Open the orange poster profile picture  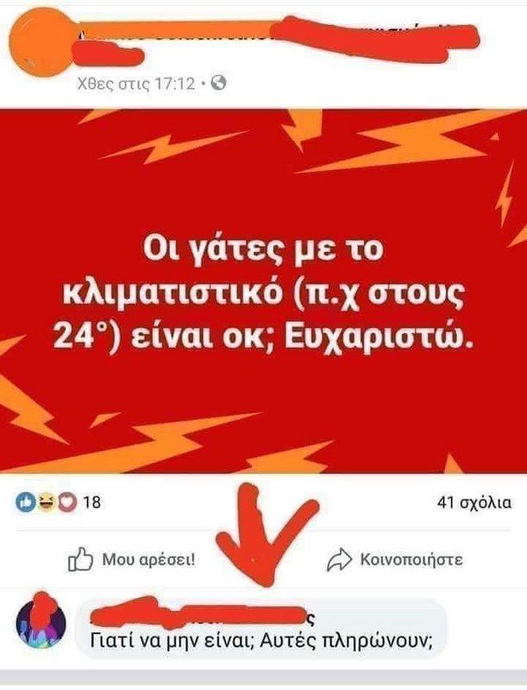coord(41,42)
